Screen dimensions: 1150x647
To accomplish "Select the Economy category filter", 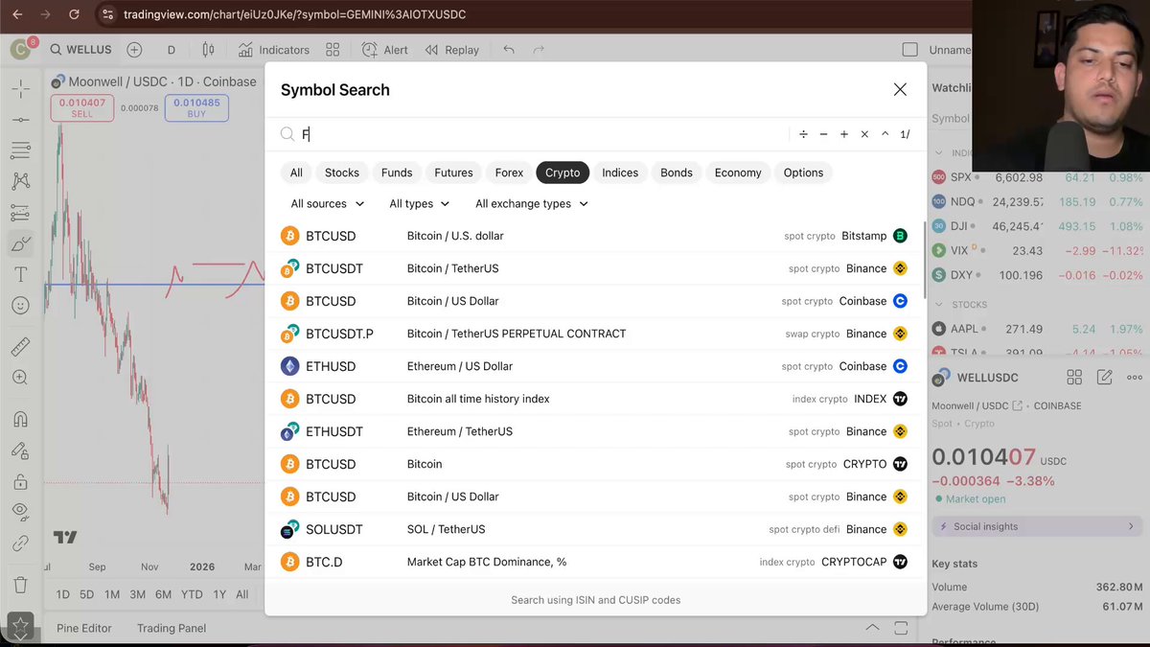I will (x=738, y=173).
